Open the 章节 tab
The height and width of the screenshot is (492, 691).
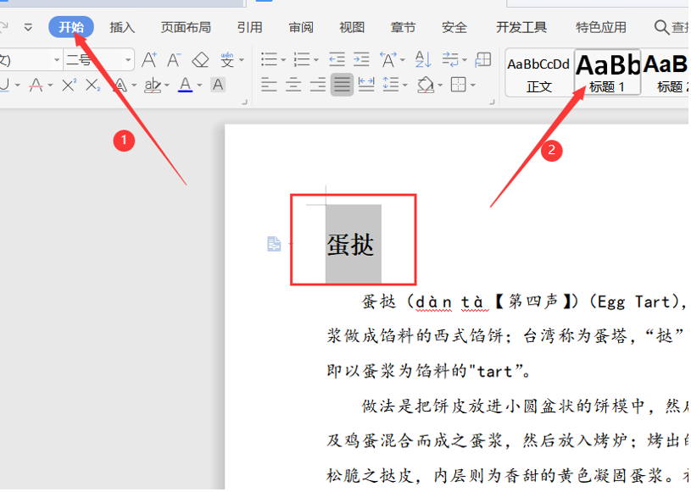tap(403, 28)
